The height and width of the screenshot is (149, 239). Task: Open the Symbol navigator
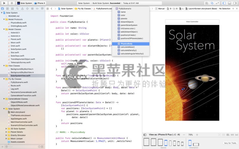(x=12, y=9)
